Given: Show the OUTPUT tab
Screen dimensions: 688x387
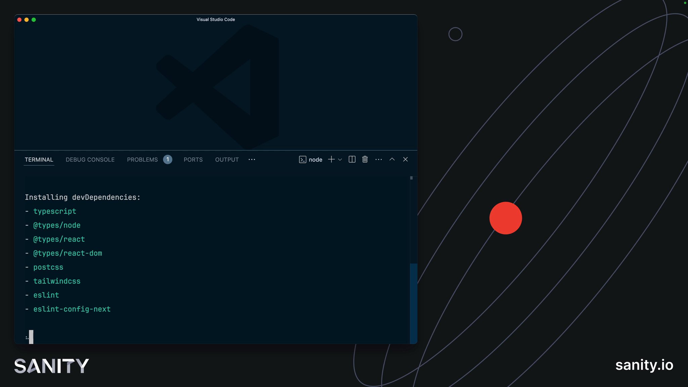Looking at the screenshot, I should click(227, 160).
